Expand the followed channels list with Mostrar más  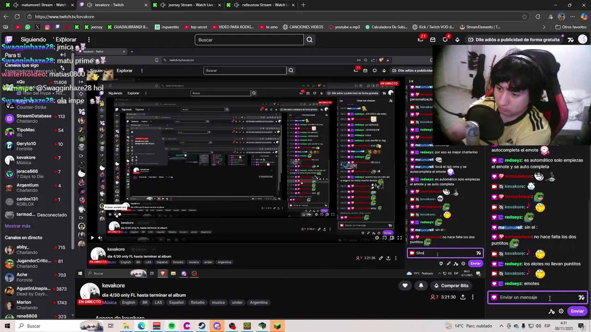pos(18,226)
